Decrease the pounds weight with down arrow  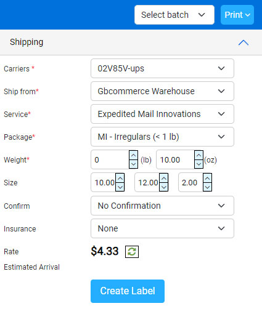tap(133, 164)
